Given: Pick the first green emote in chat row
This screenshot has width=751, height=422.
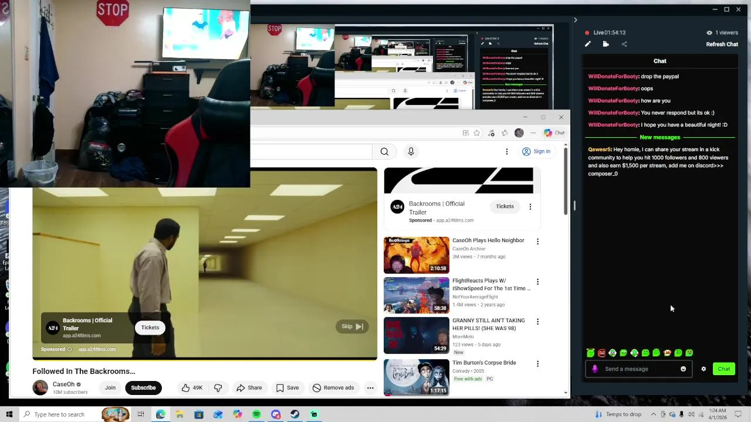Looking at the screenshot, I should click(590, 353).
